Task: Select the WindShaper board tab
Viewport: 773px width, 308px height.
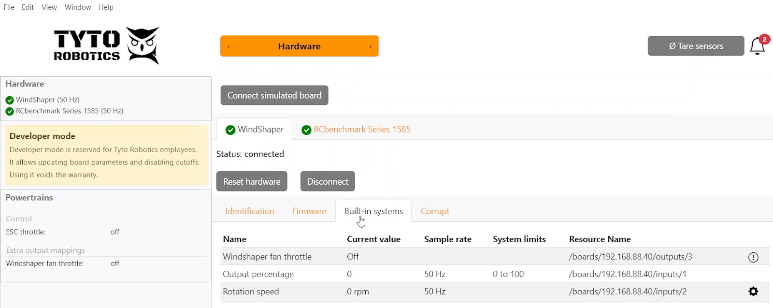Action: 255,130
